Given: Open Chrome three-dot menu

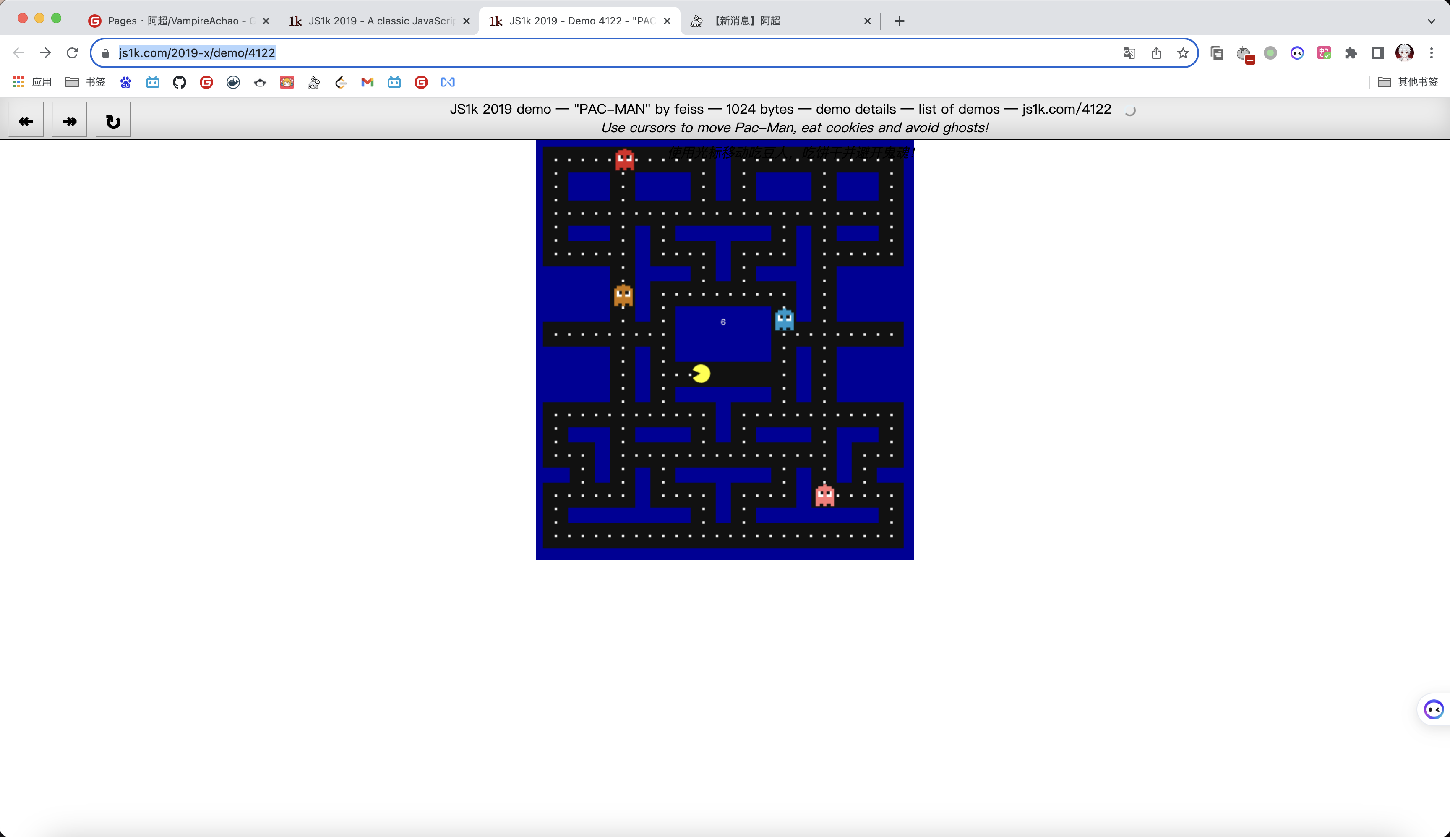Looking at the screenshot, I should tap(1431, 53).
